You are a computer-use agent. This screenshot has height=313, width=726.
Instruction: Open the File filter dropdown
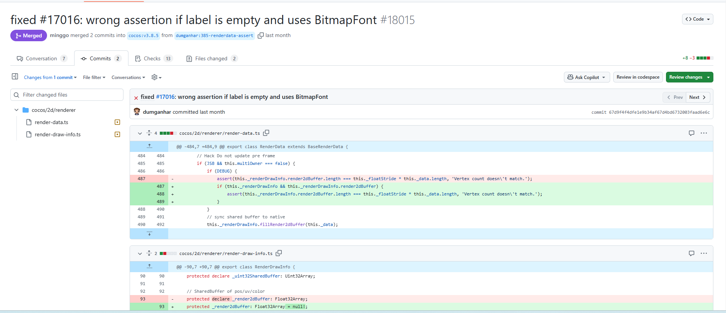tap(94, 77)
